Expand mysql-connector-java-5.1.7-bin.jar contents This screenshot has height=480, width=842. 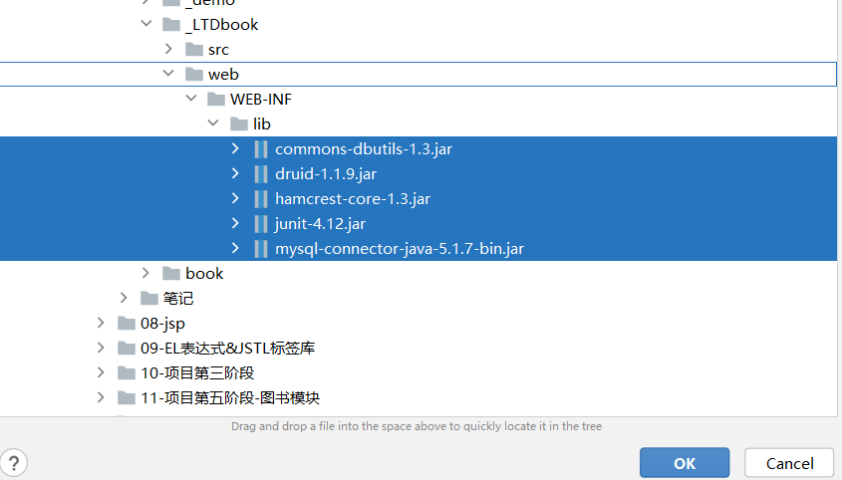point(235,248)
